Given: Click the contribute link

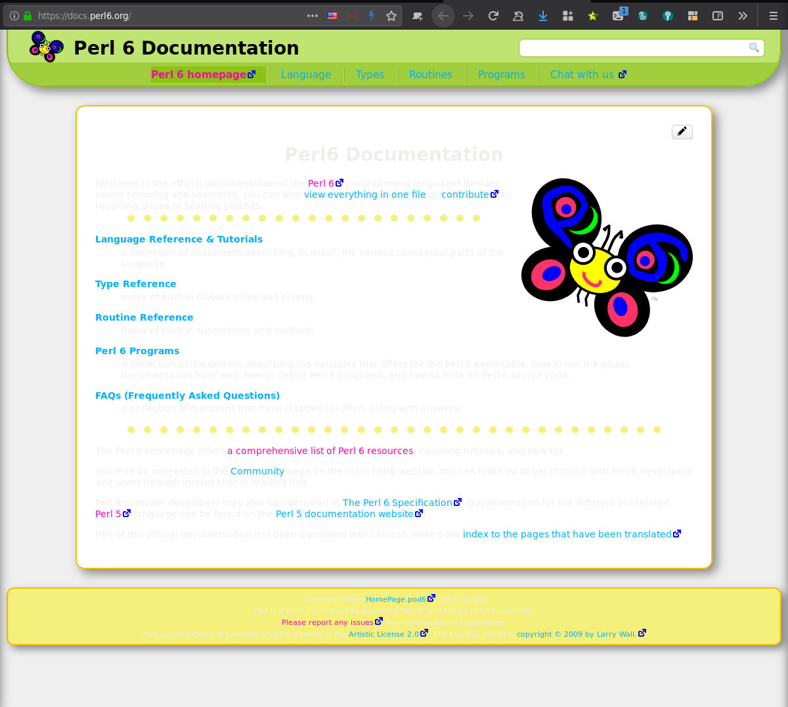Looking at the screenshot, I should pyautogui.click(x=470, y=194).
